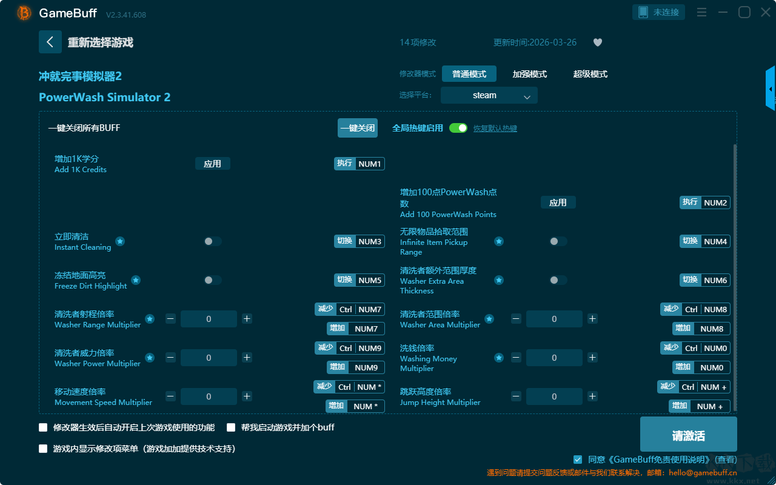Viewport: 776px width, 485px height.
Task: Switch to 加强模式 tab
Action: click(x=530, y=74)
